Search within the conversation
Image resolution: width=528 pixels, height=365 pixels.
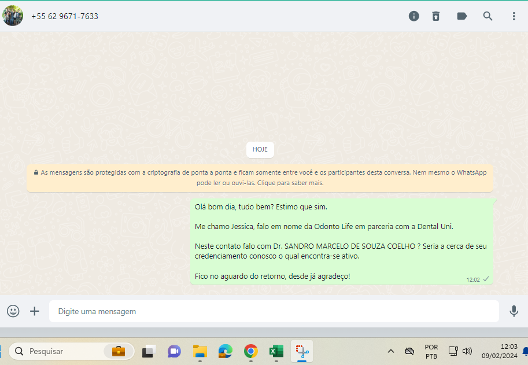tap(488, 16)
